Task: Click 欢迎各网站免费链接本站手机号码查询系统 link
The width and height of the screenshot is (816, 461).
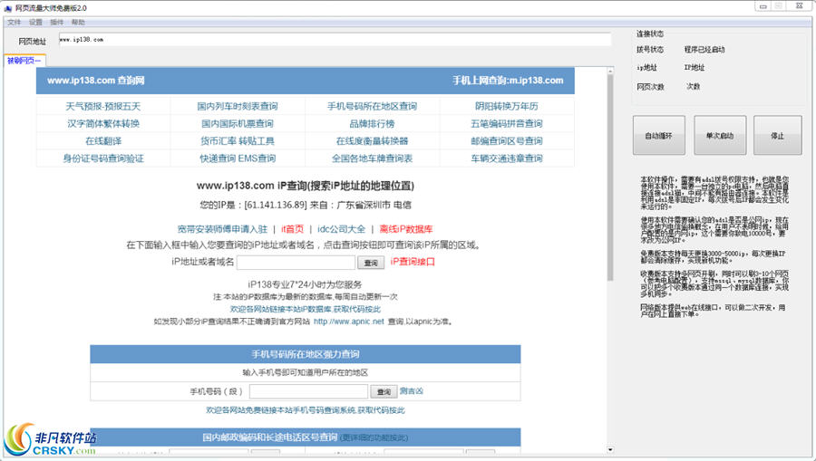Action: [306, 410]
